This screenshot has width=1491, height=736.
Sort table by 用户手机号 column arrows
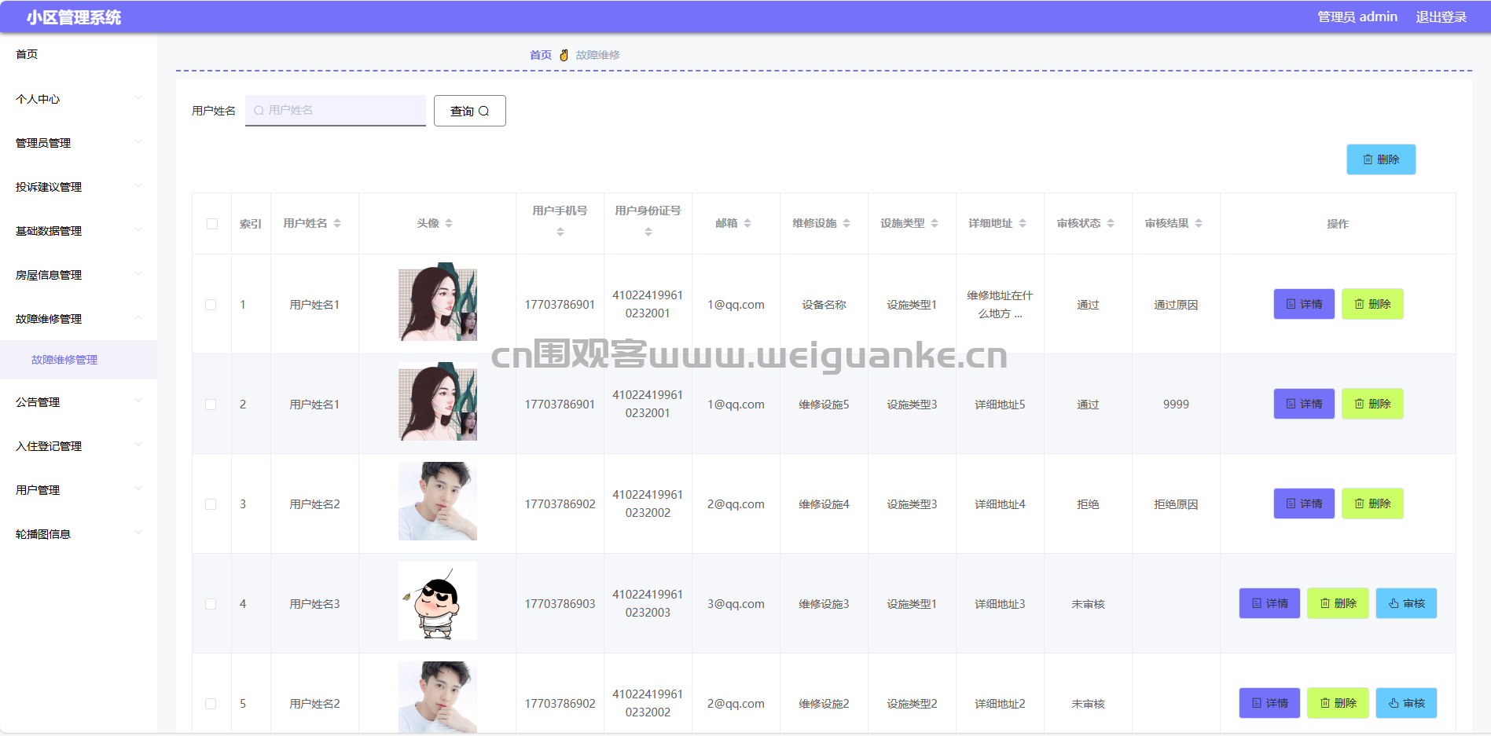point(560,232)
